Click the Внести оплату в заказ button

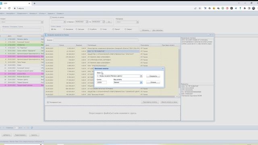tap(169, 102)
